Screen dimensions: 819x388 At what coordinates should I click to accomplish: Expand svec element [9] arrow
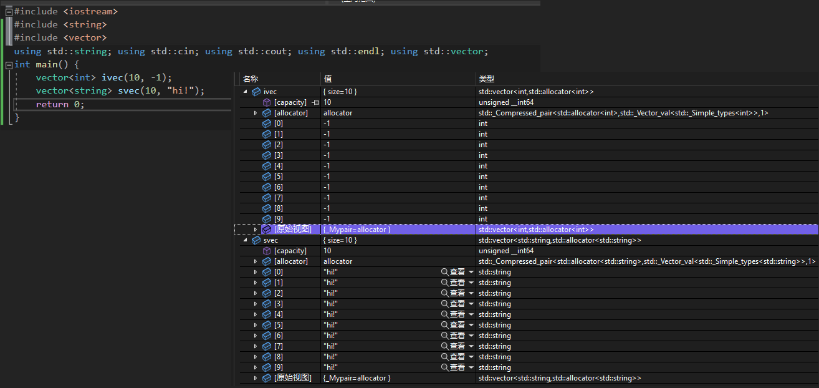(256, 367)
